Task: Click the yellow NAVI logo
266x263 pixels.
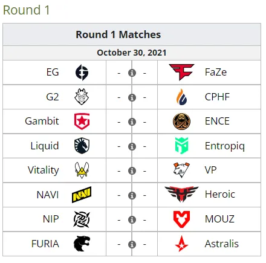Action: coord(82,195)
